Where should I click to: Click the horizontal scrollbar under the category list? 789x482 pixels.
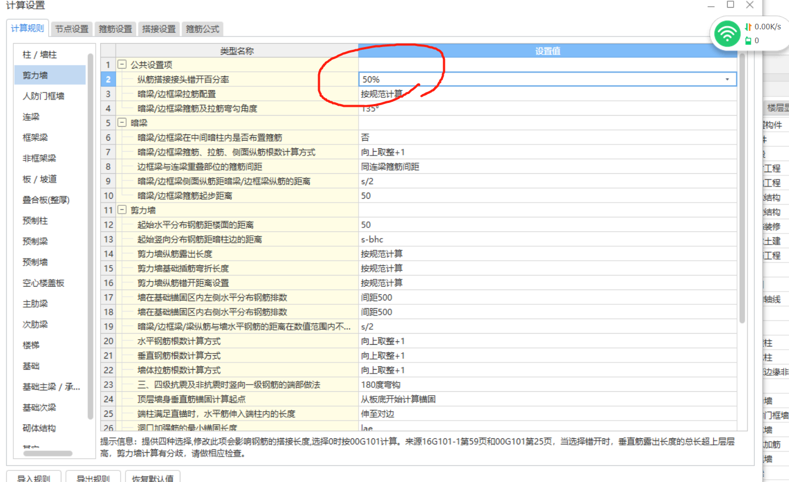pyautogui.click(x=48, y=453)
